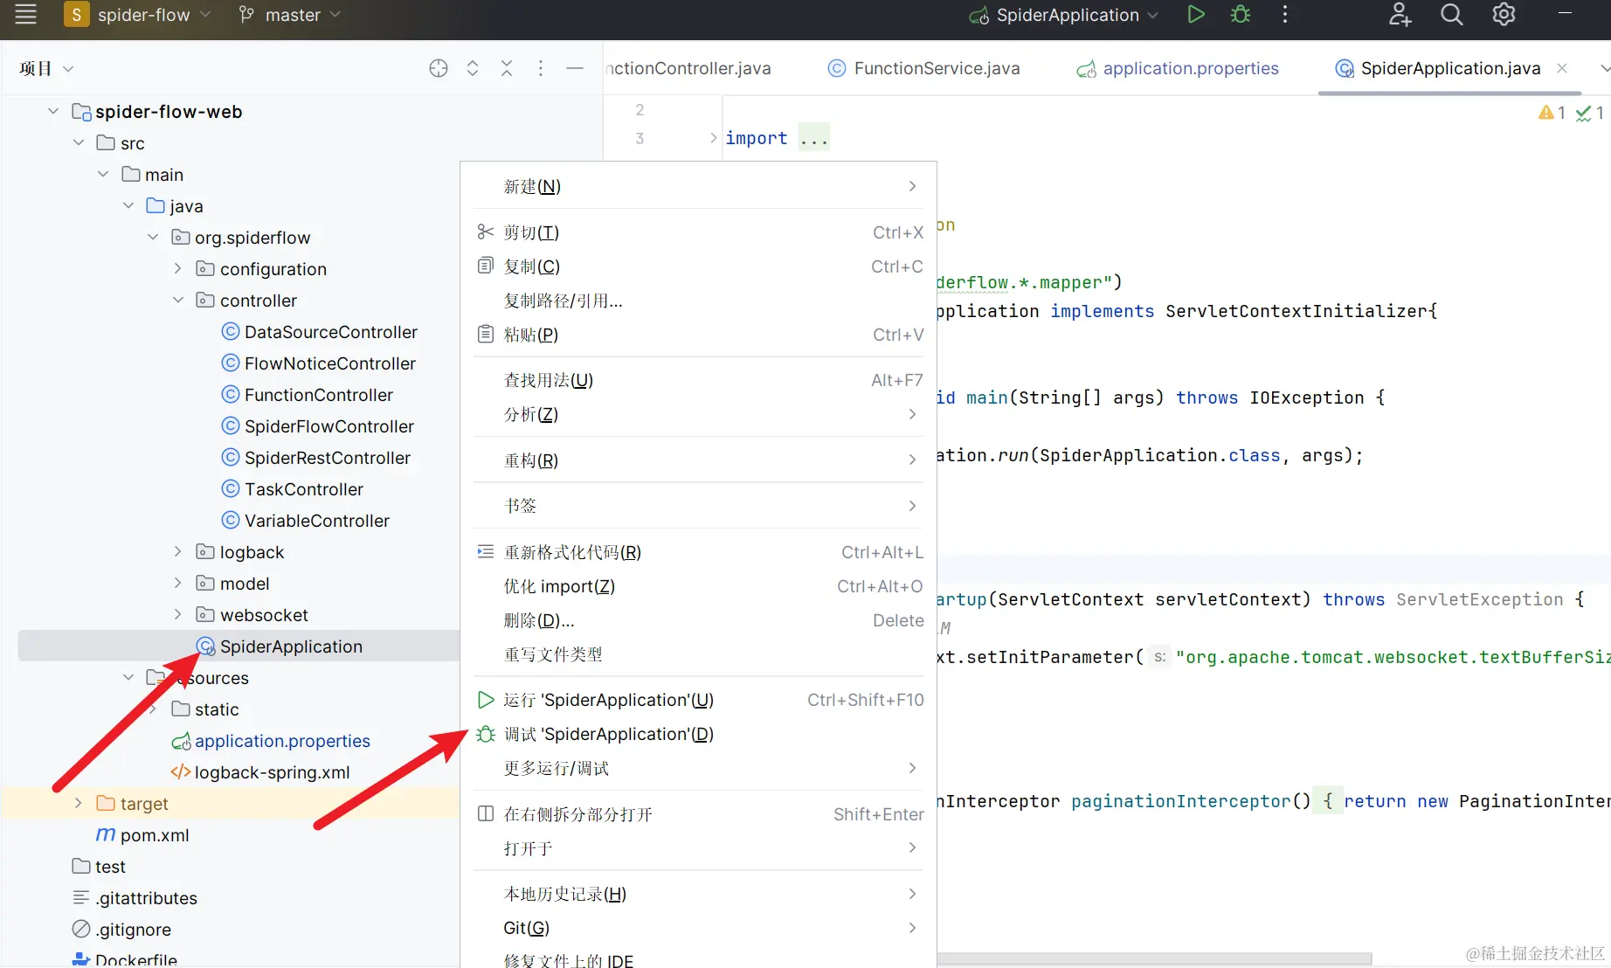Collapse the src folder
The image size is (1611, 968).
(79, 143)
